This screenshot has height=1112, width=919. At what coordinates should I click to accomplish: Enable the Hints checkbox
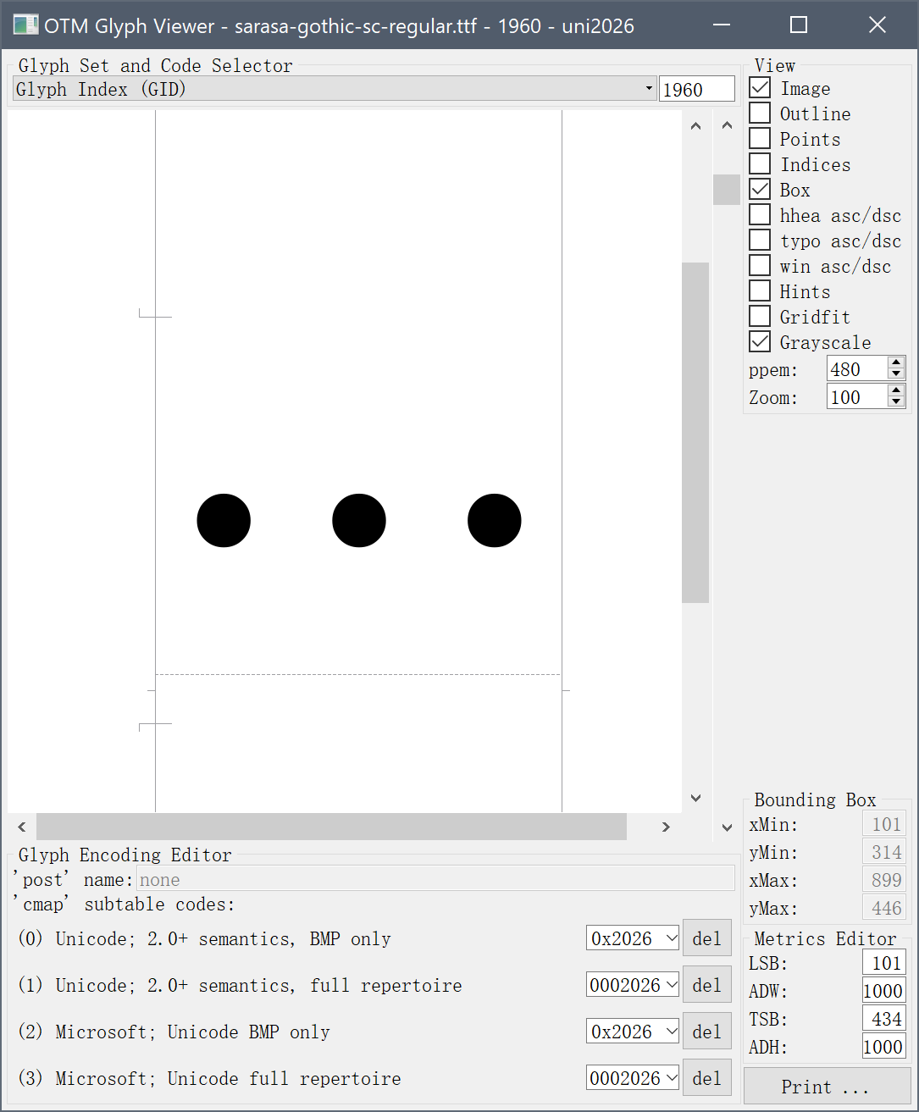coord(760,291)
